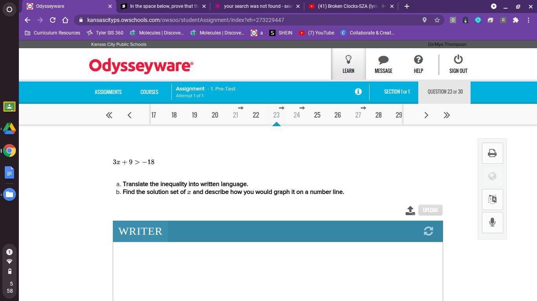This screenshot has width=537, height=301.
Task: Go to question 22
Action: click(x=256, y=115)
